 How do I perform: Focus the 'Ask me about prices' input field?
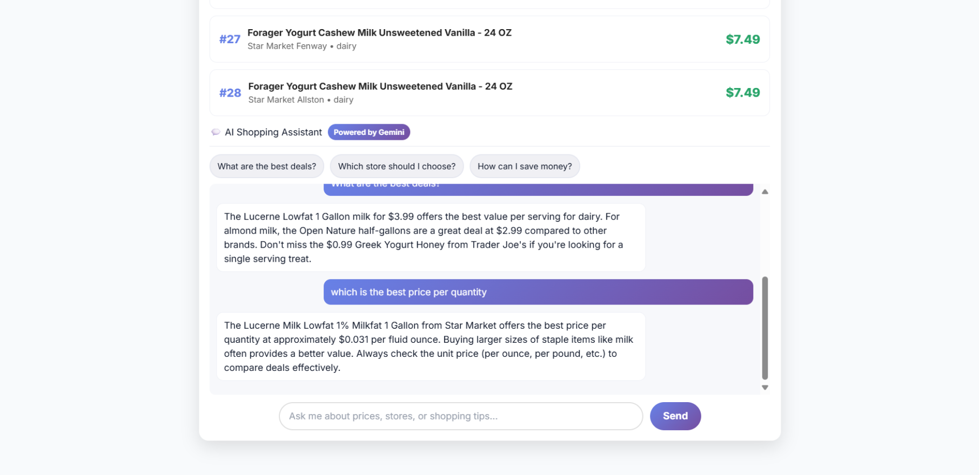pos(461,416)
